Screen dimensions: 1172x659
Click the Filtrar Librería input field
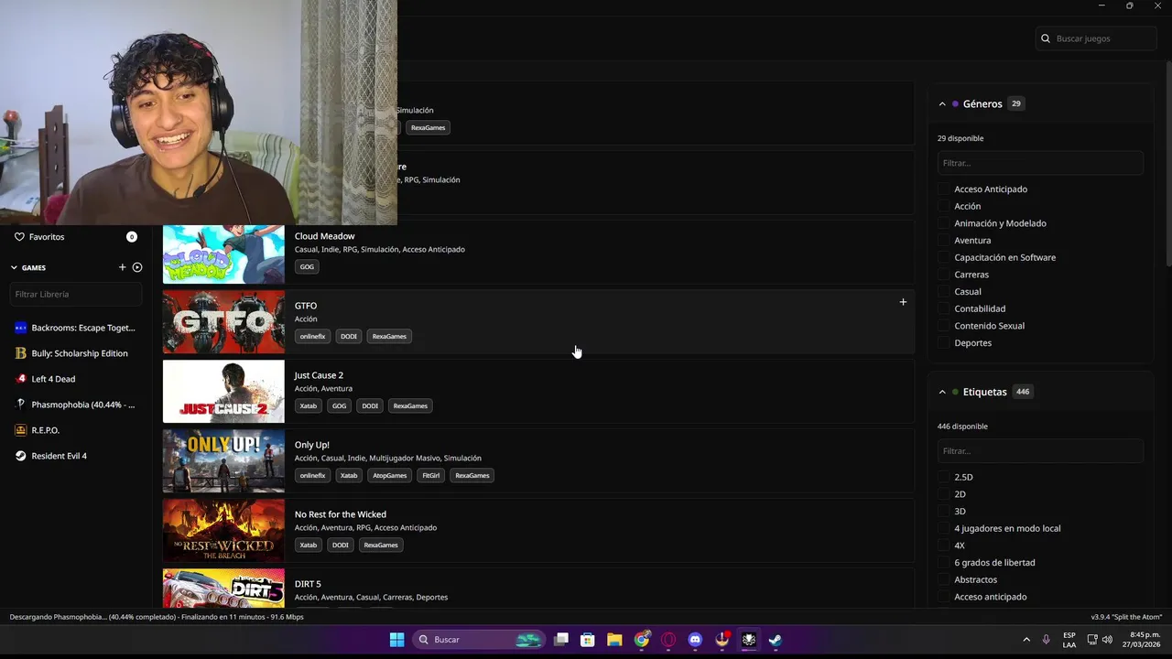(76, 294)
